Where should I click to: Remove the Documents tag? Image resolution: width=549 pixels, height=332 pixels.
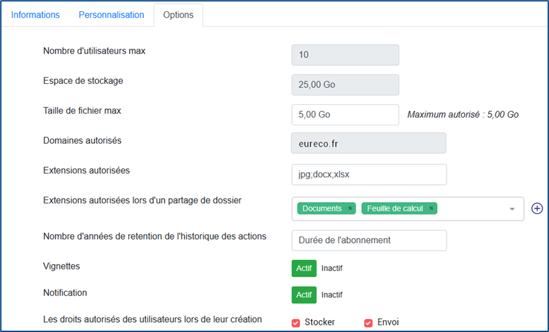tap(349, 208)
